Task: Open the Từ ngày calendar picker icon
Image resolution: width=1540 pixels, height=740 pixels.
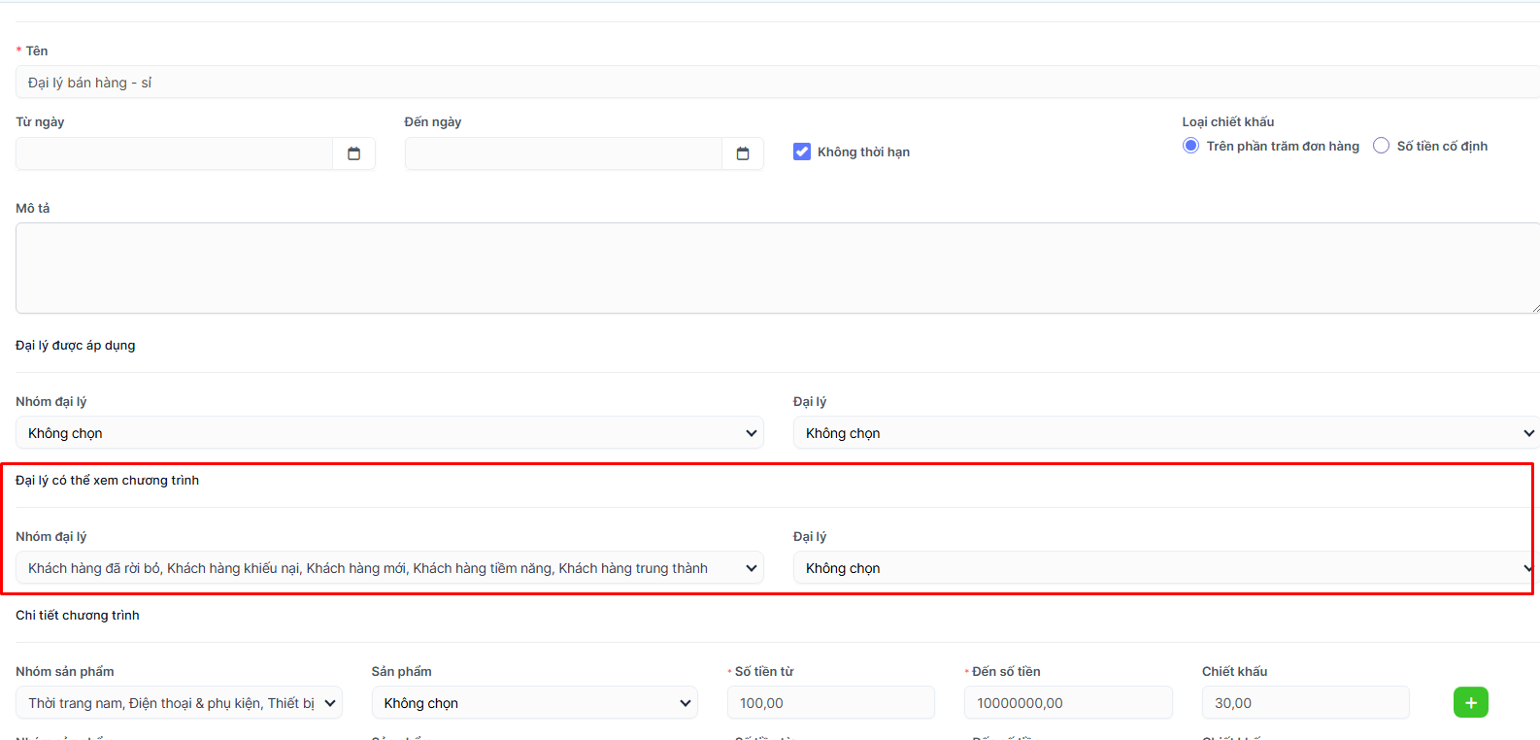Action: [x=353, y=153]
